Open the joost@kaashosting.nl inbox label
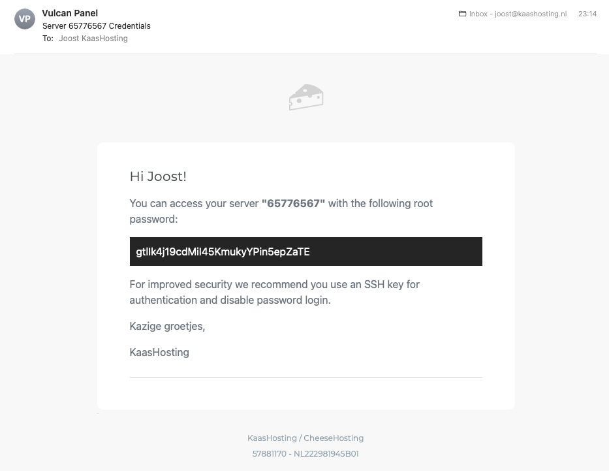The width and height of the screenshot is (609, 471). tap(518, 14)
